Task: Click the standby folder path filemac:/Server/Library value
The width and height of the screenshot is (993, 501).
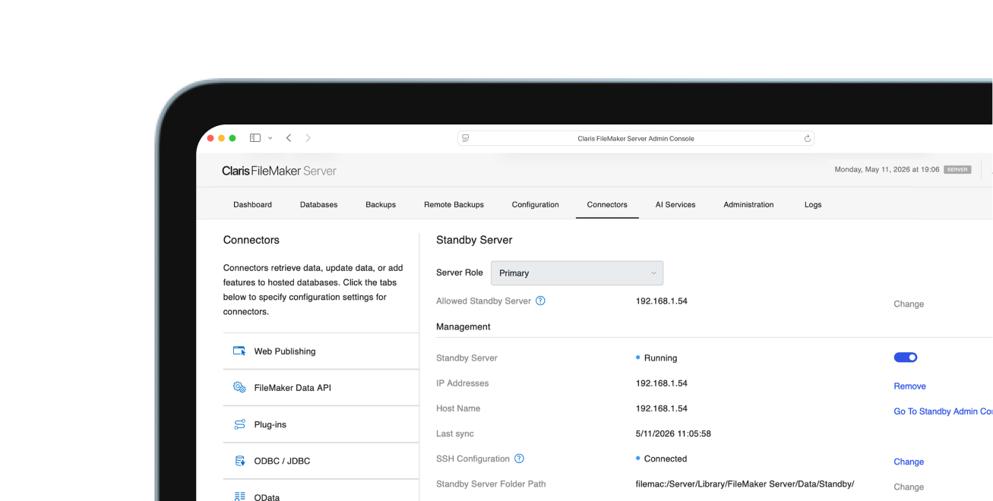Action: 745,484
